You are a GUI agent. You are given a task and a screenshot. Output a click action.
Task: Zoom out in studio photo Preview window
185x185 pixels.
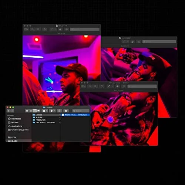coord(33,29)
